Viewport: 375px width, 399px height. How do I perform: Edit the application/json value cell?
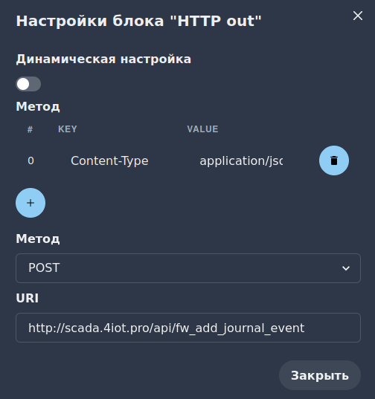point(241,160)
